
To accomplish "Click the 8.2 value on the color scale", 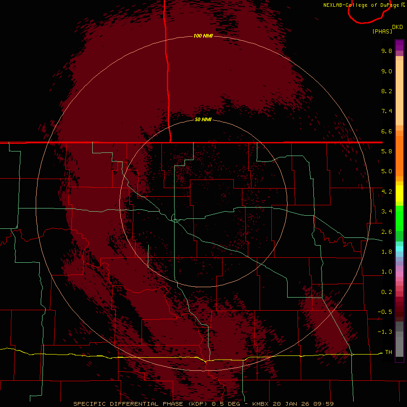I will (x=387, y=91).
